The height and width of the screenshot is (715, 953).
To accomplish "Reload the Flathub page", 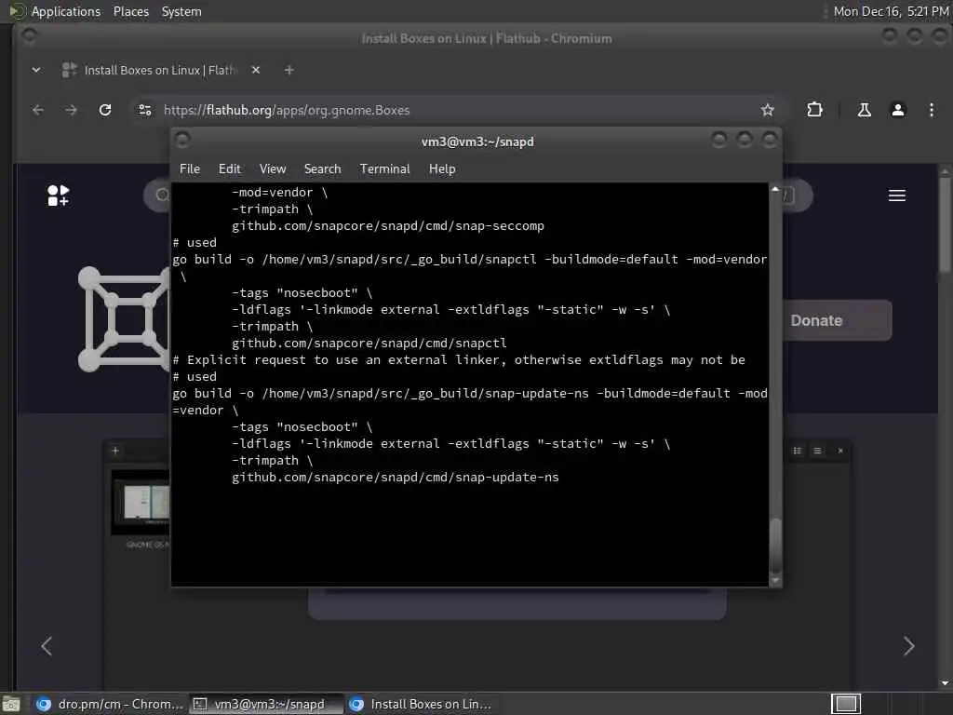I will click(105, 110).
